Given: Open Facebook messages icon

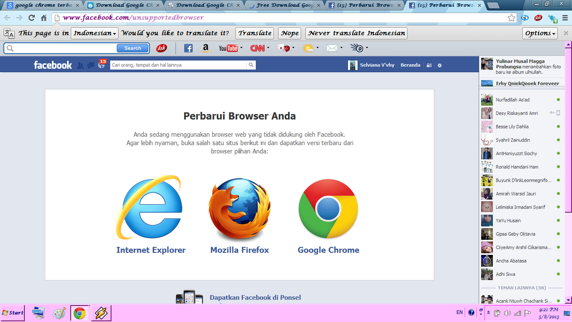Looking at the screenshot, I should point(91,65).
